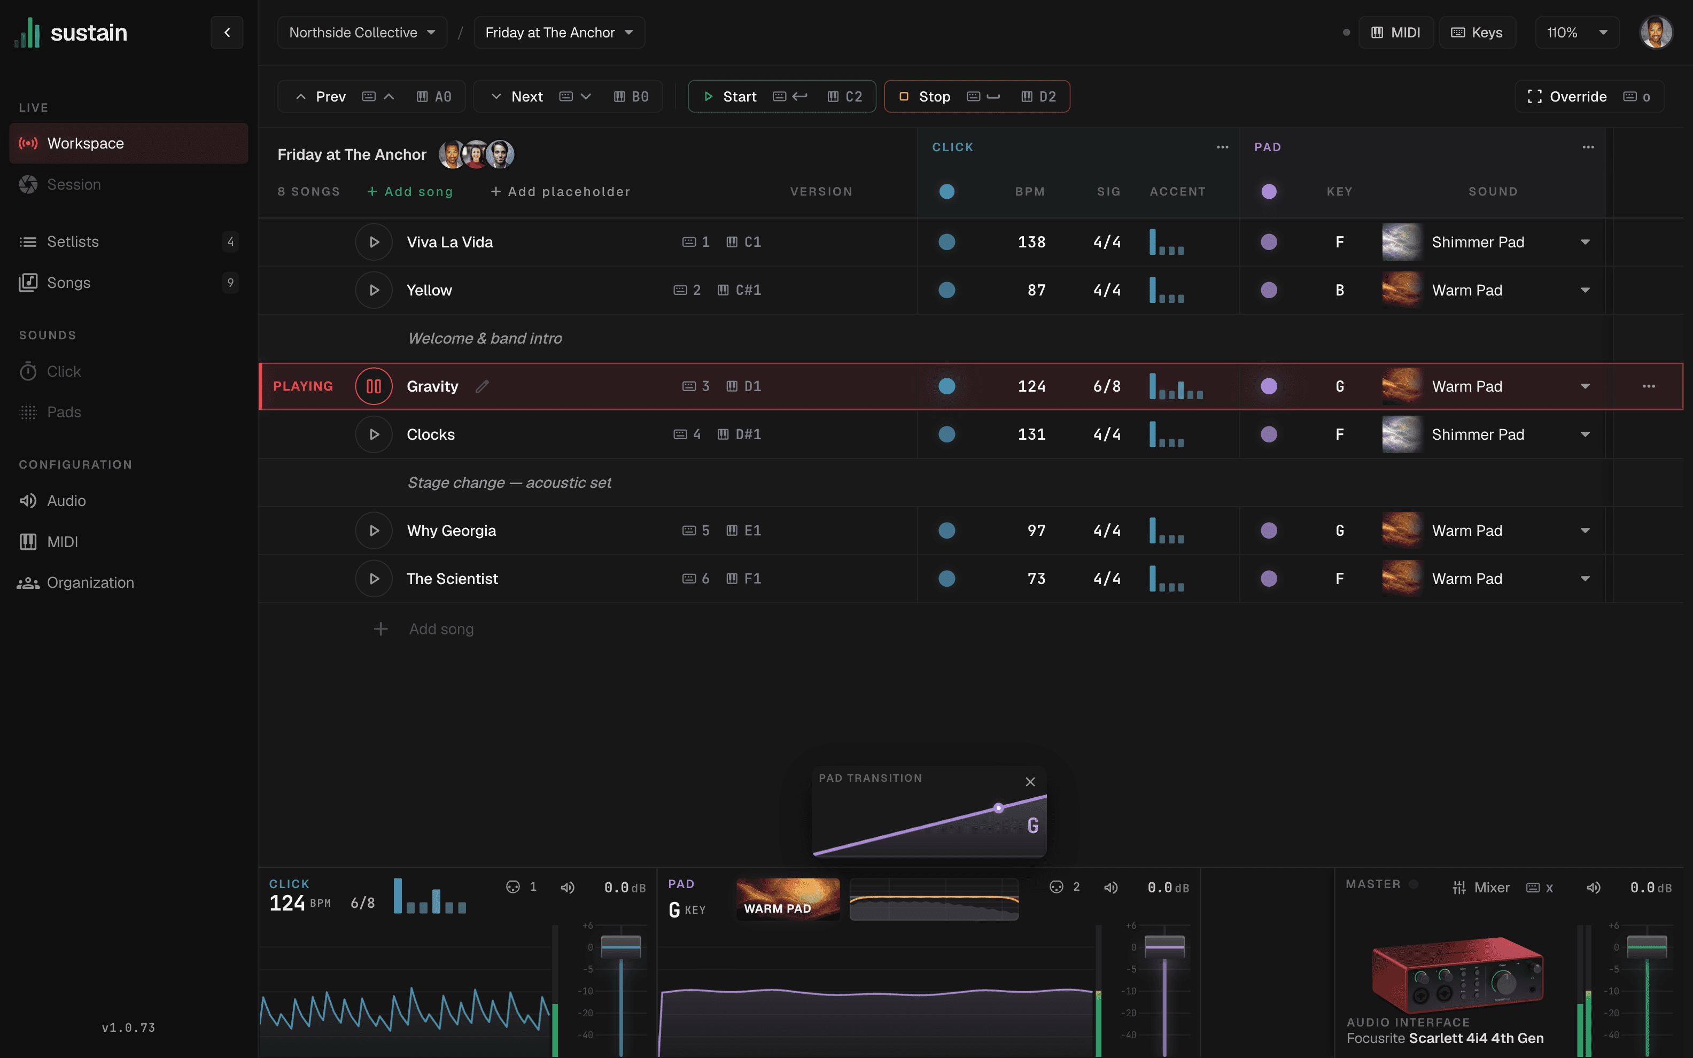Open CLICK column options menu
Screen dimensions: 1693x1058
[x=1222, y=147]
